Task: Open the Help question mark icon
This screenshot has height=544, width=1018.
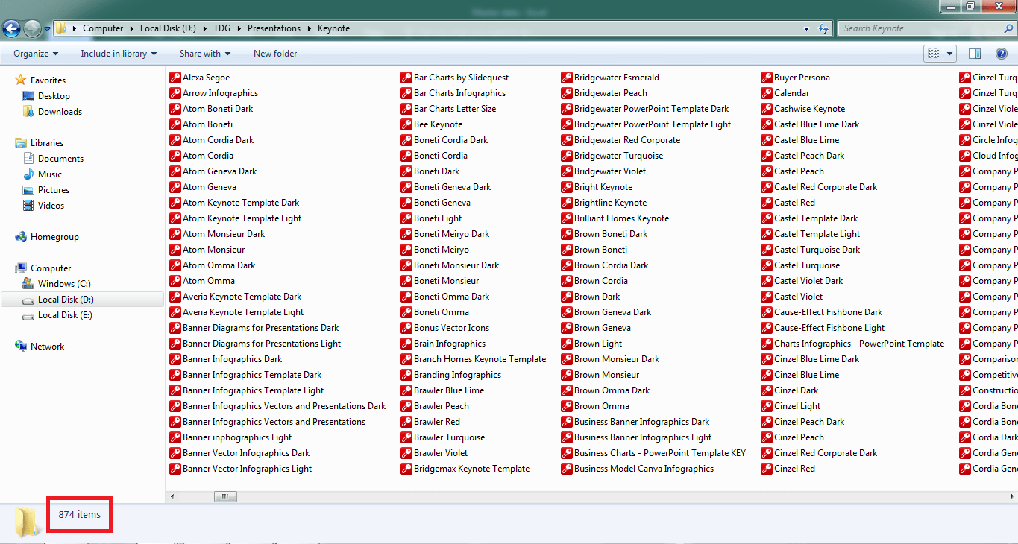Action: coord(1002,54)
